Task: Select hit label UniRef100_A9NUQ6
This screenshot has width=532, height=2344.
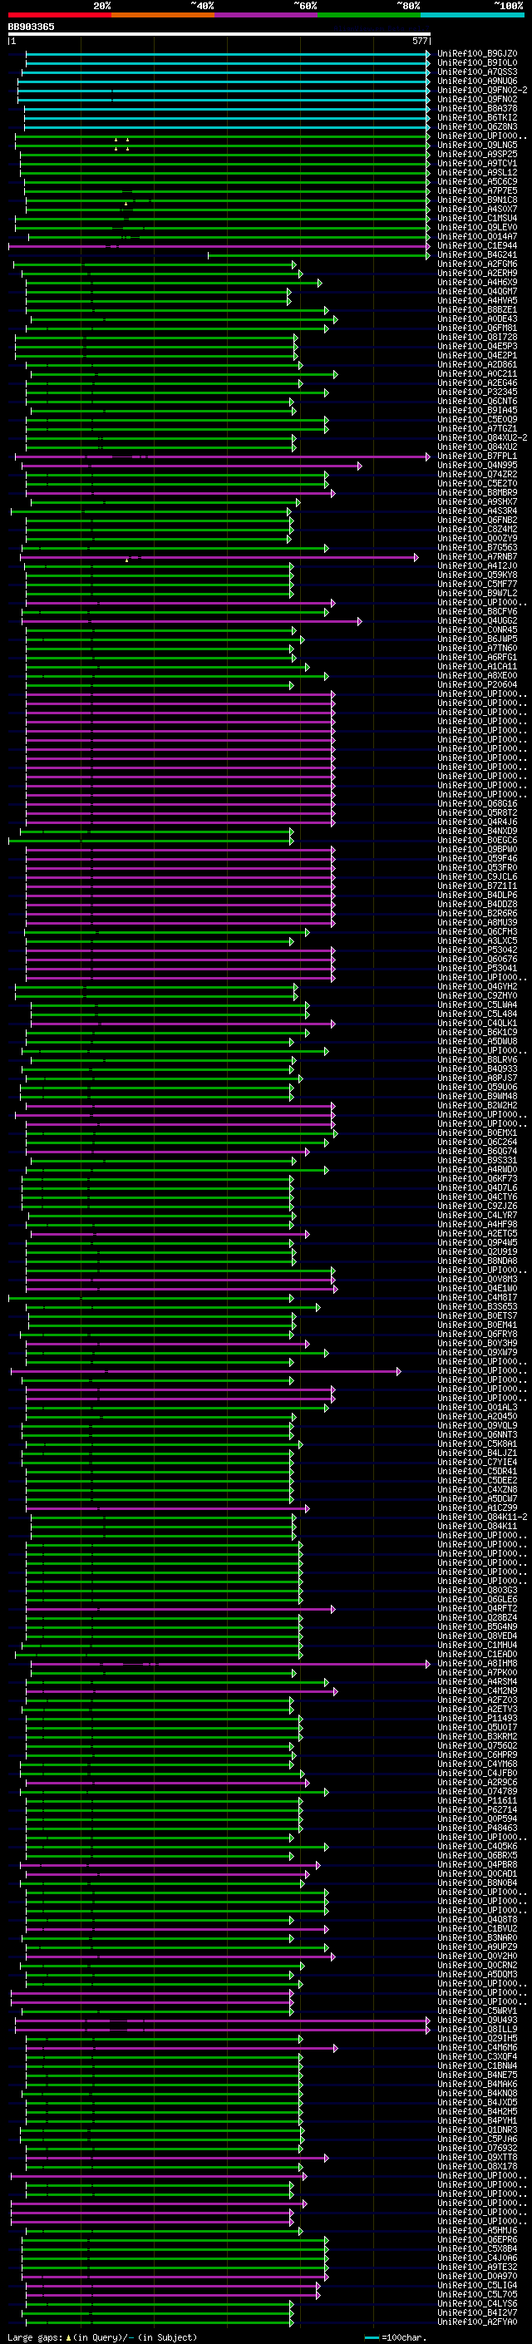Action: (477, 81)
